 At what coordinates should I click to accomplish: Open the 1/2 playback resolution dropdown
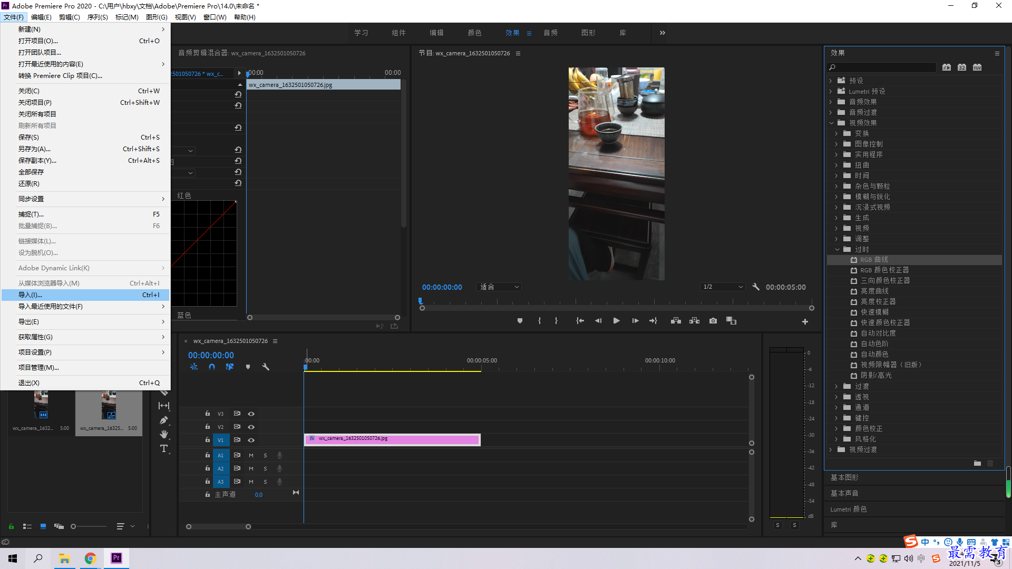pos(723,287)
